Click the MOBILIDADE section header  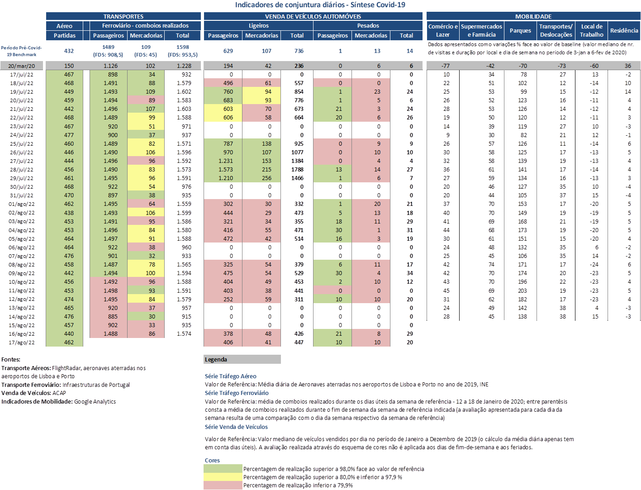[x=533, y=16]
